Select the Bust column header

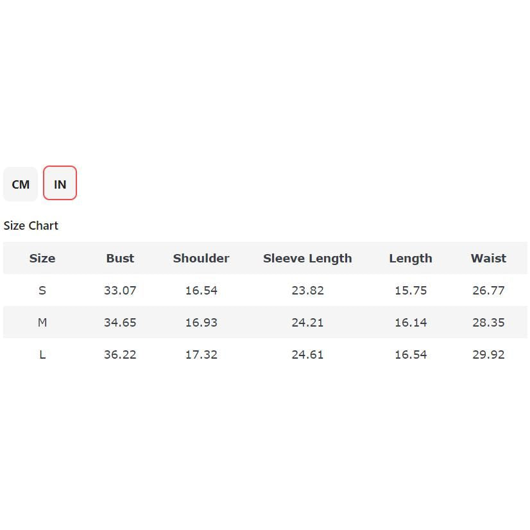click(x=120, y=259)
